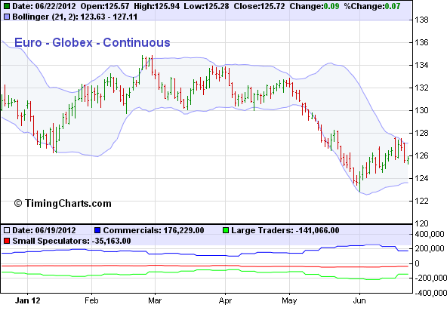Click the green Date legend swatch
Screen dimensions: 447x320
[x=7, y=6]
